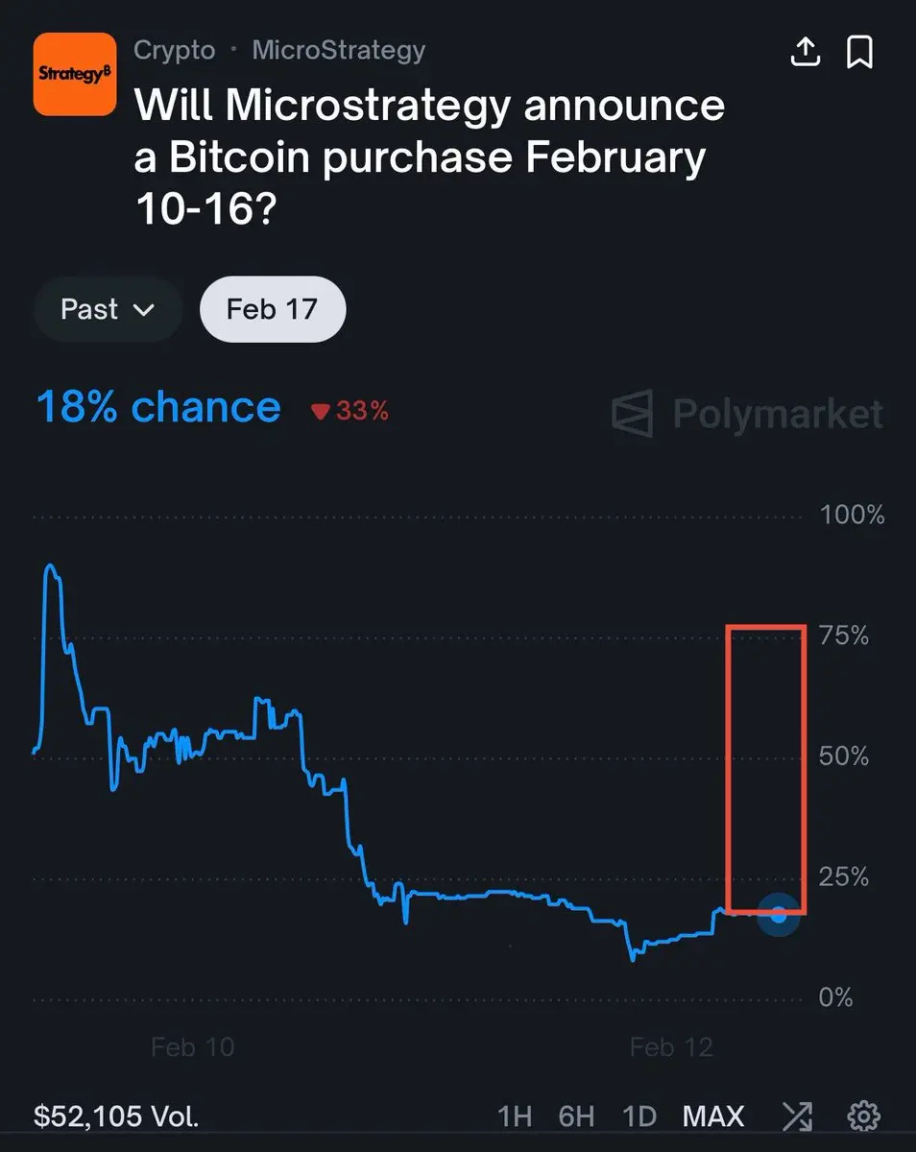Screen dimensions: 916x1152
Task: Click the $52,105 Vol. label
Action: coord(116,1116)
